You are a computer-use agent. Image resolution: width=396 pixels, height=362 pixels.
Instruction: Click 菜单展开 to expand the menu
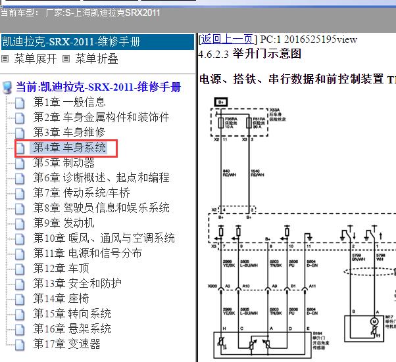(36, 58)
